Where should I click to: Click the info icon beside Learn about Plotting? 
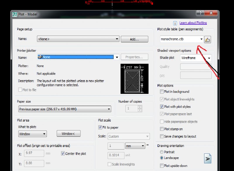[175, 23]
